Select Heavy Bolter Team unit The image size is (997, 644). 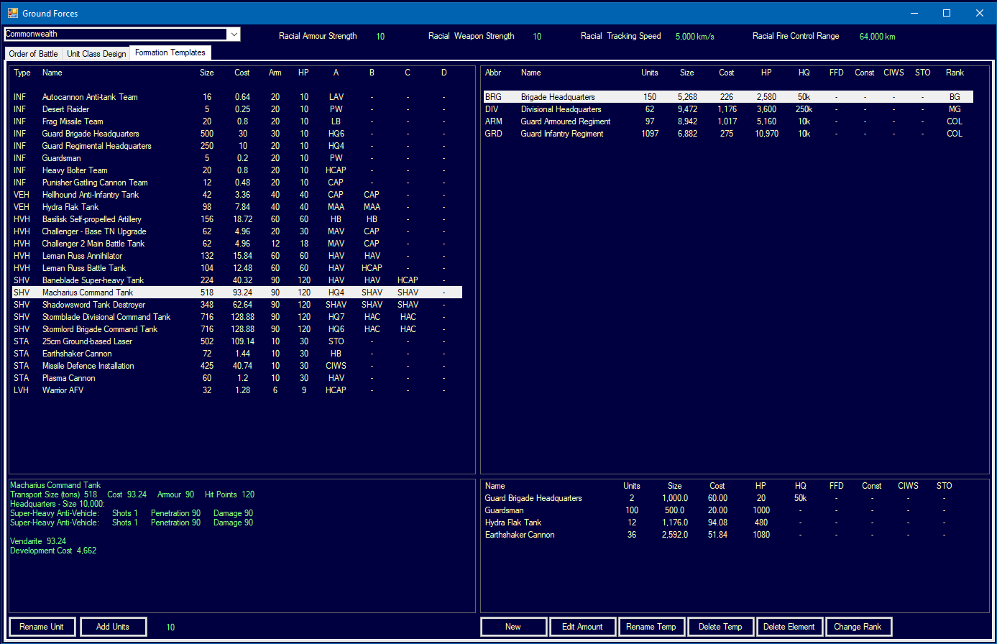pyautogui.click(x=237, y=170)
